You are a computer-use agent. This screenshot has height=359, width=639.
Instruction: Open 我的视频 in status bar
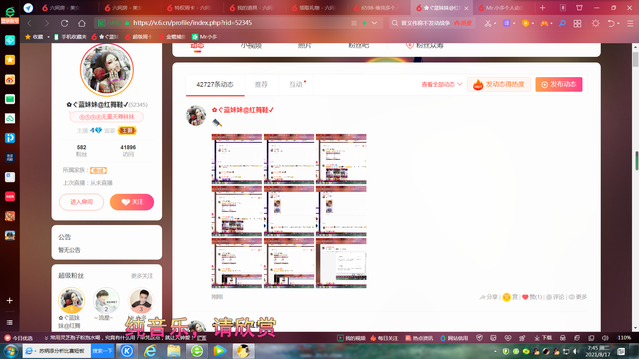(x=351, y=338)
